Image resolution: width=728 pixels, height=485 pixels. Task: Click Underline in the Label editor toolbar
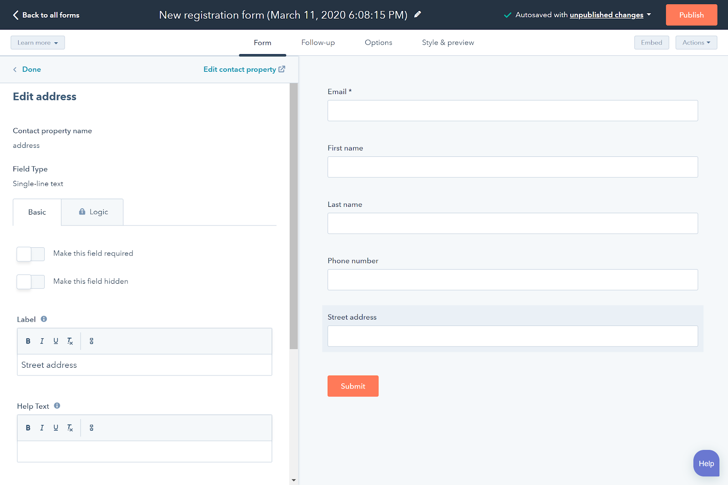[56, 341]
